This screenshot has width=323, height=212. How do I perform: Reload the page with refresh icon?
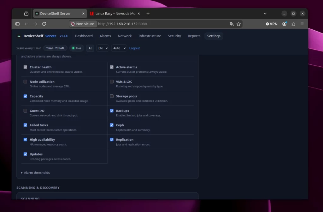[x=44, y=24]
